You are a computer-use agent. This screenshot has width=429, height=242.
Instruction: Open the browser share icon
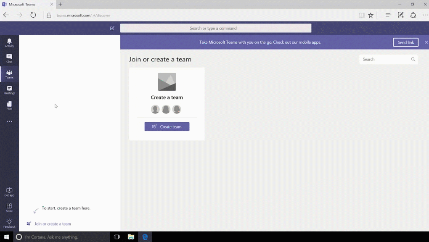pyautogui.click(x=413, y=15)
